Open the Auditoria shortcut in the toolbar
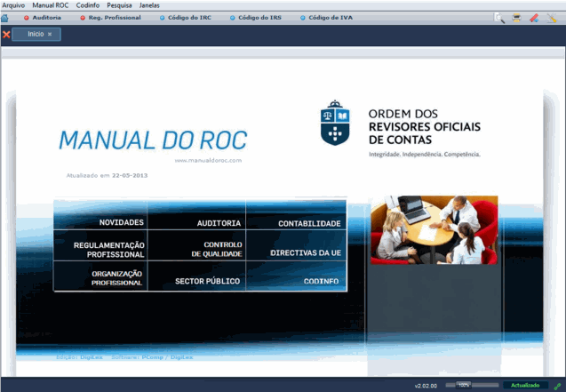Image resolution: width=566 pixels, height=392 pixels. [43, 17]
